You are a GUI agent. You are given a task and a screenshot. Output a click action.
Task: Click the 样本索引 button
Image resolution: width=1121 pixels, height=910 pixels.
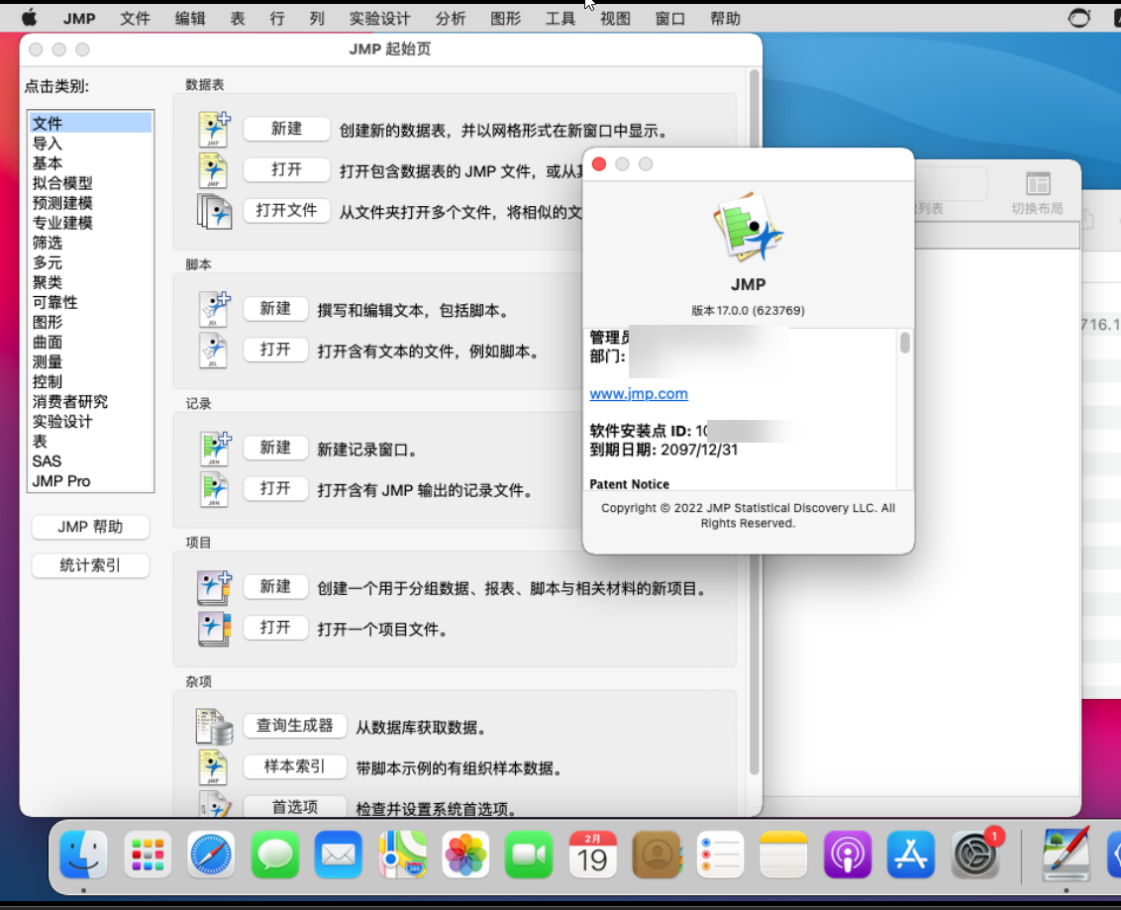point(295,766)
